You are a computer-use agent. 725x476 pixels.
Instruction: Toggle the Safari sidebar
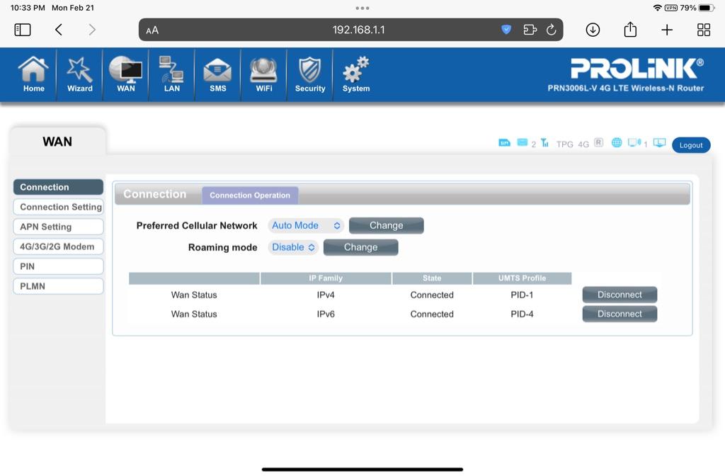coord(23,30)
